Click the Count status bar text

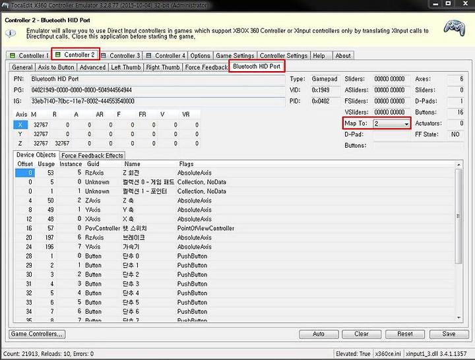pos(48,353)
